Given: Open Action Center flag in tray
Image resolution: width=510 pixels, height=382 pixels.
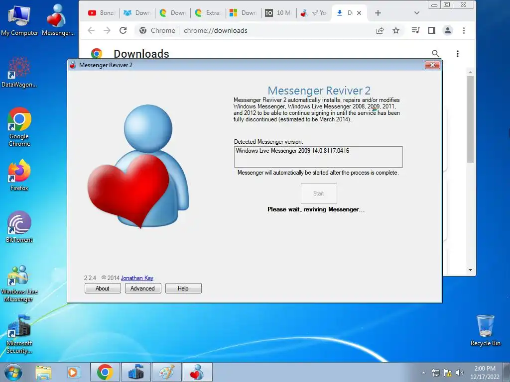Looking at the screenshot, I should point(448,373).
